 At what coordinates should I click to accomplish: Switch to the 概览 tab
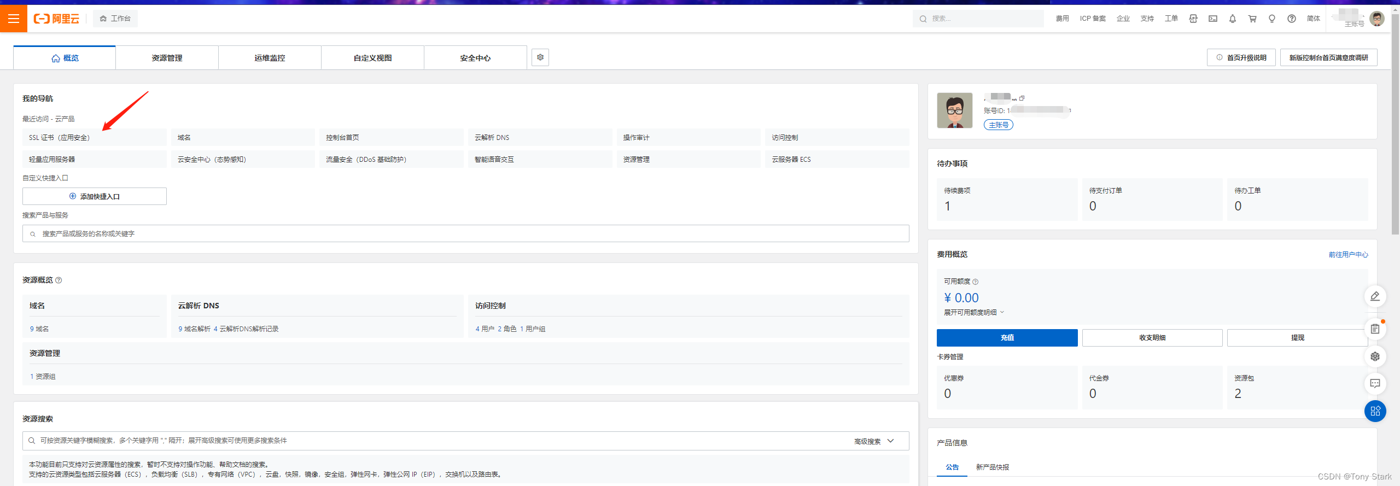coord(65,58)
